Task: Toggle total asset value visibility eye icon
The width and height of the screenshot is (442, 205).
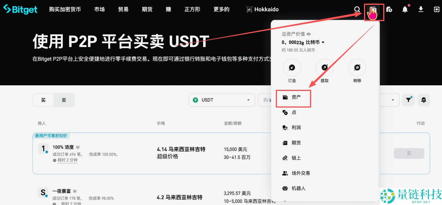Action: pyautogui.click(x=308, y=34)
